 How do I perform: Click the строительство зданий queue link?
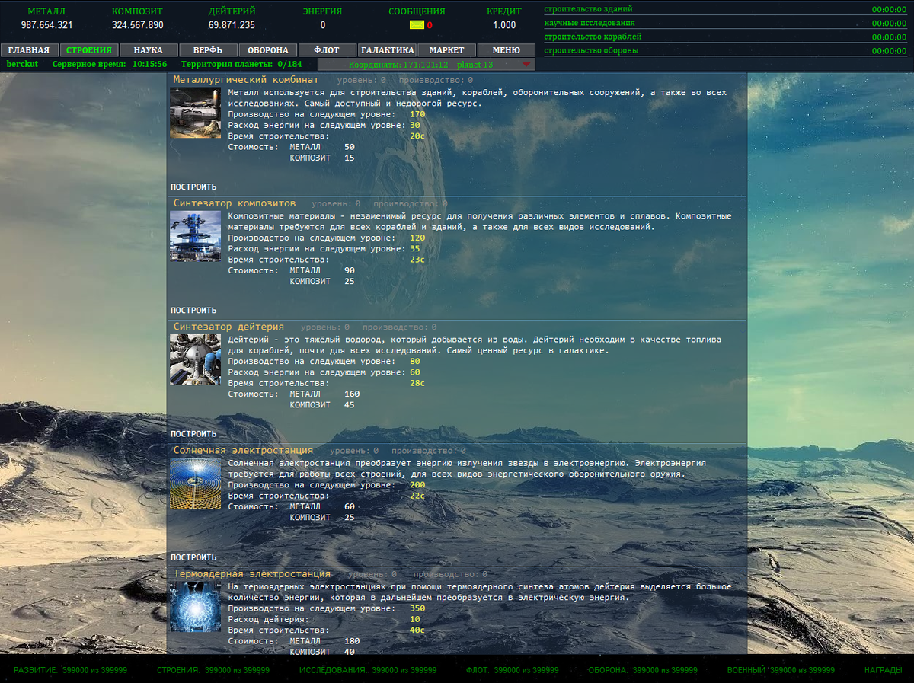[588, 9]
